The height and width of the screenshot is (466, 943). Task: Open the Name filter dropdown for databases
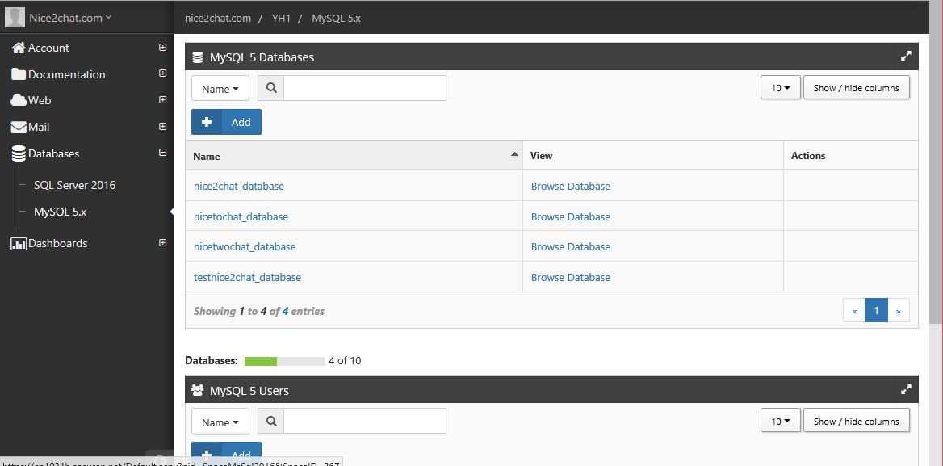tap(220, 88)
